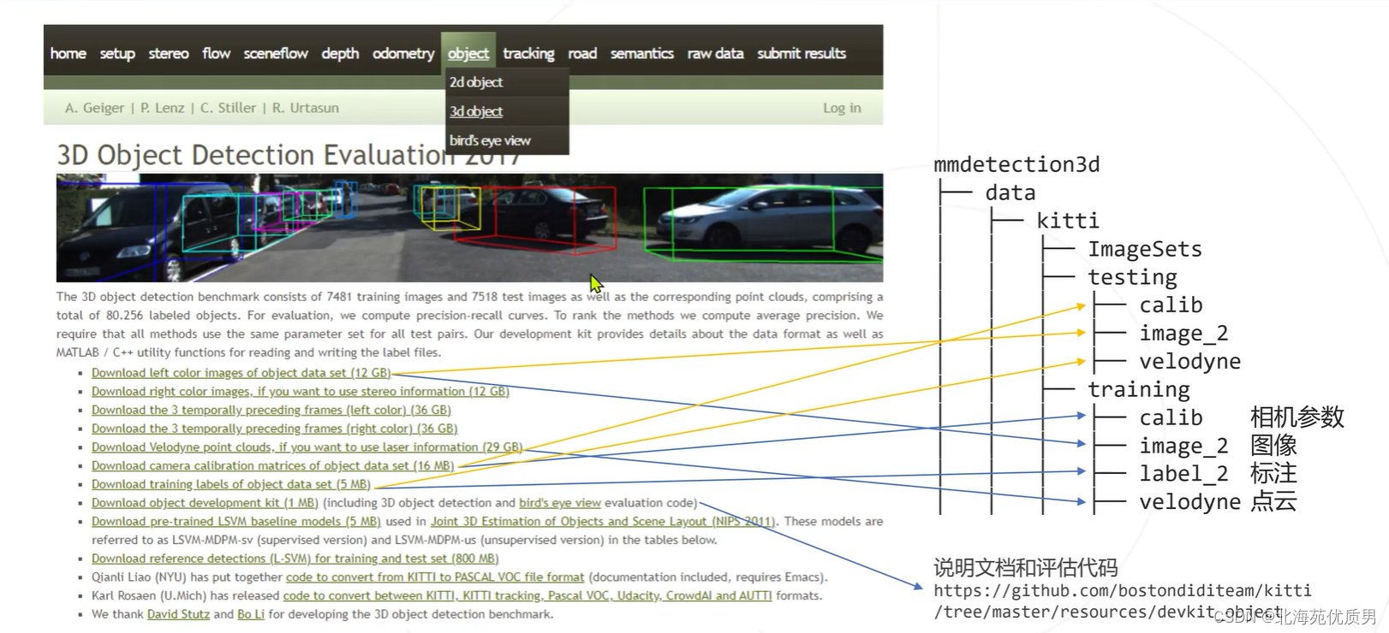Click the 3D Object Detection Evaluation heading

(x=289, y=155)
